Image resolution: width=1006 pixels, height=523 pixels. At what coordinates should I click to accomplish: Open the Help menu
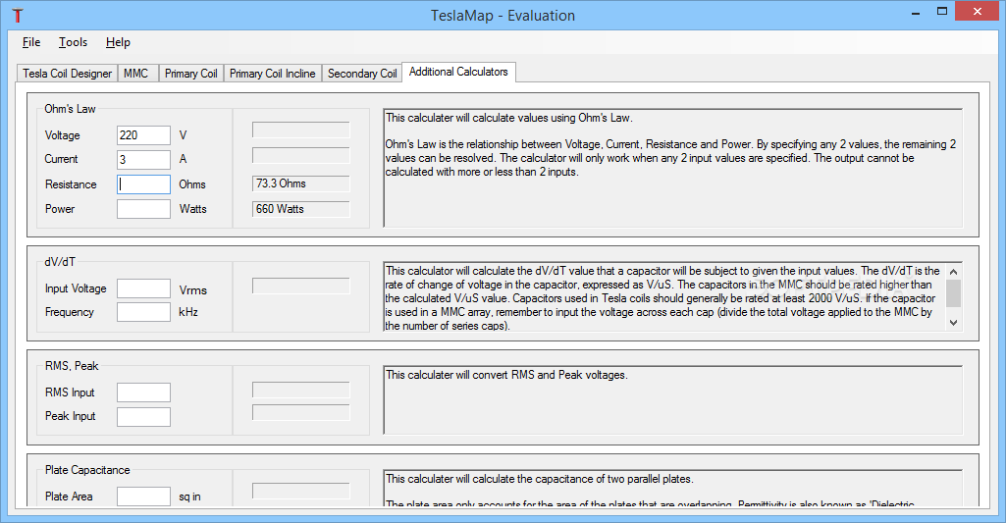(x=118, y=42)
